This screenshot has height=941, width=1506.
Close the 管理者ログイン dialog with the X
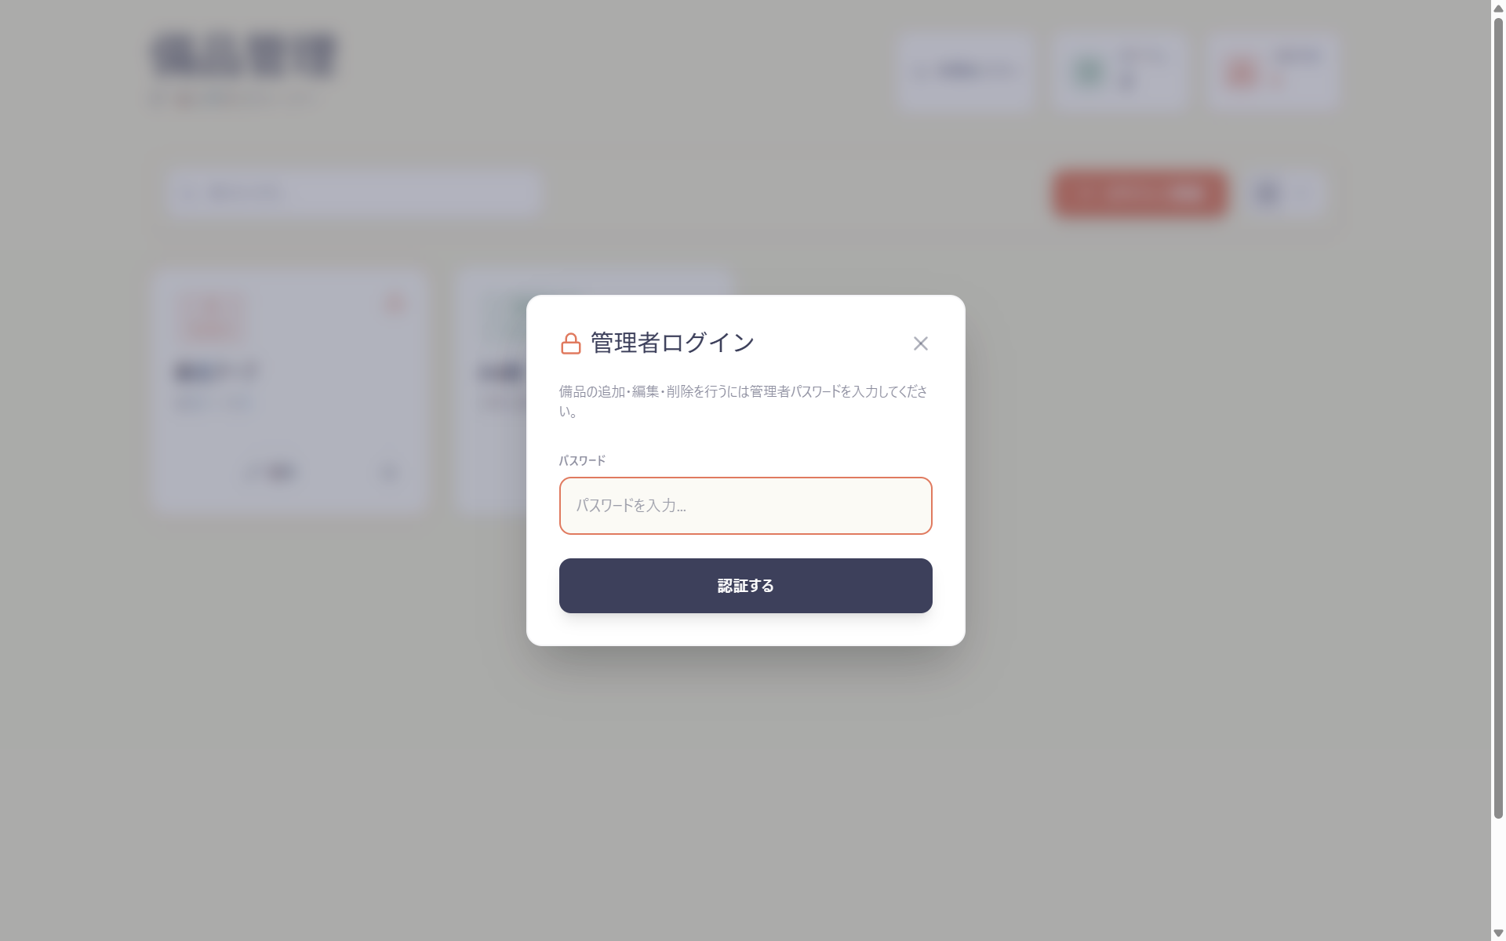(920, 343)
